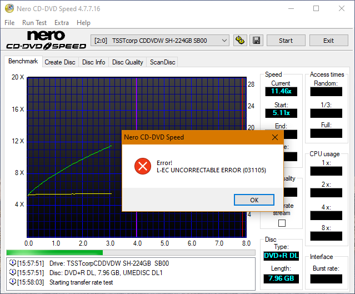Click the CPU usage 1 x field

click(326, 171)
